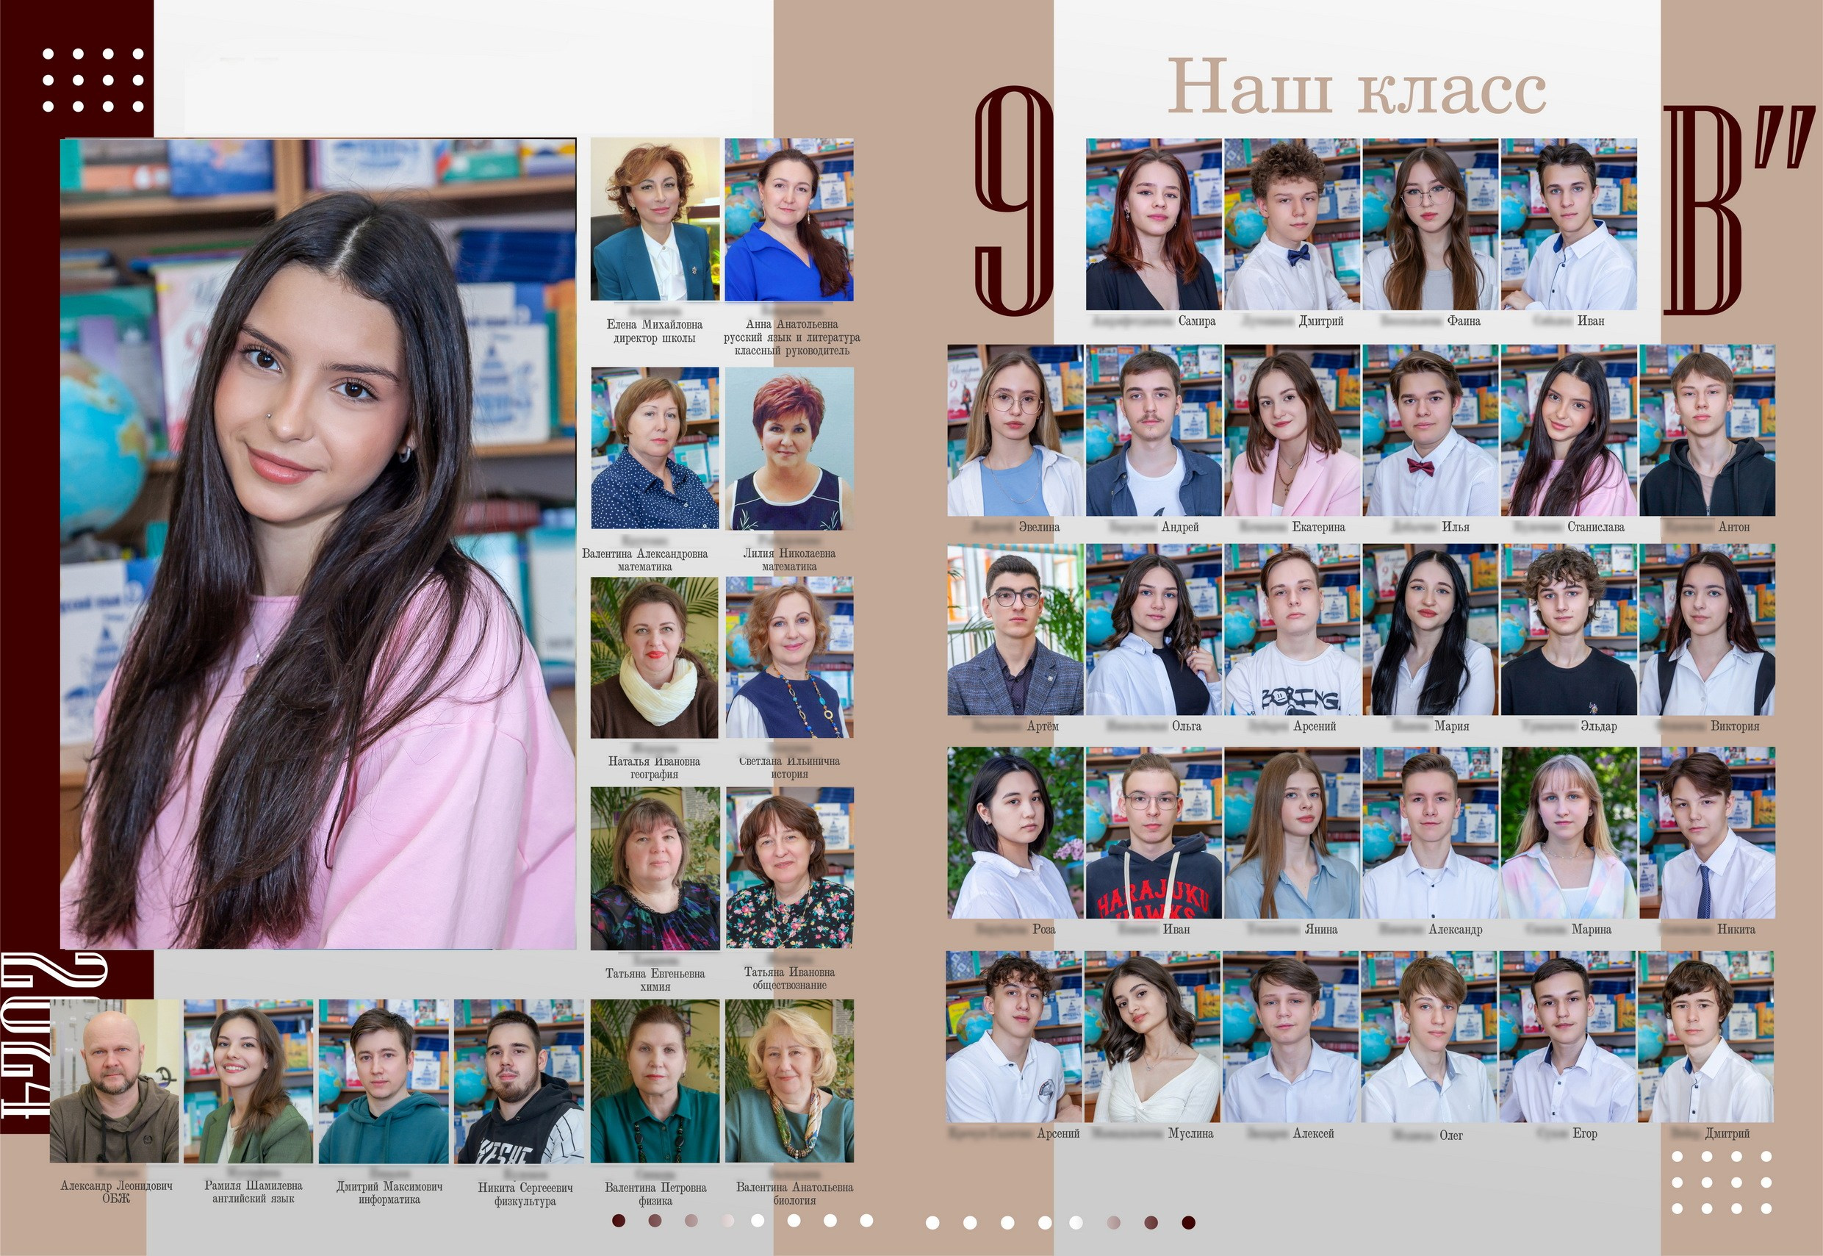The height and width of the screenshot is (1256, 1823).
Task: Click photo of Арсений in BORING shirt
Action: [x=1292, y=630]
